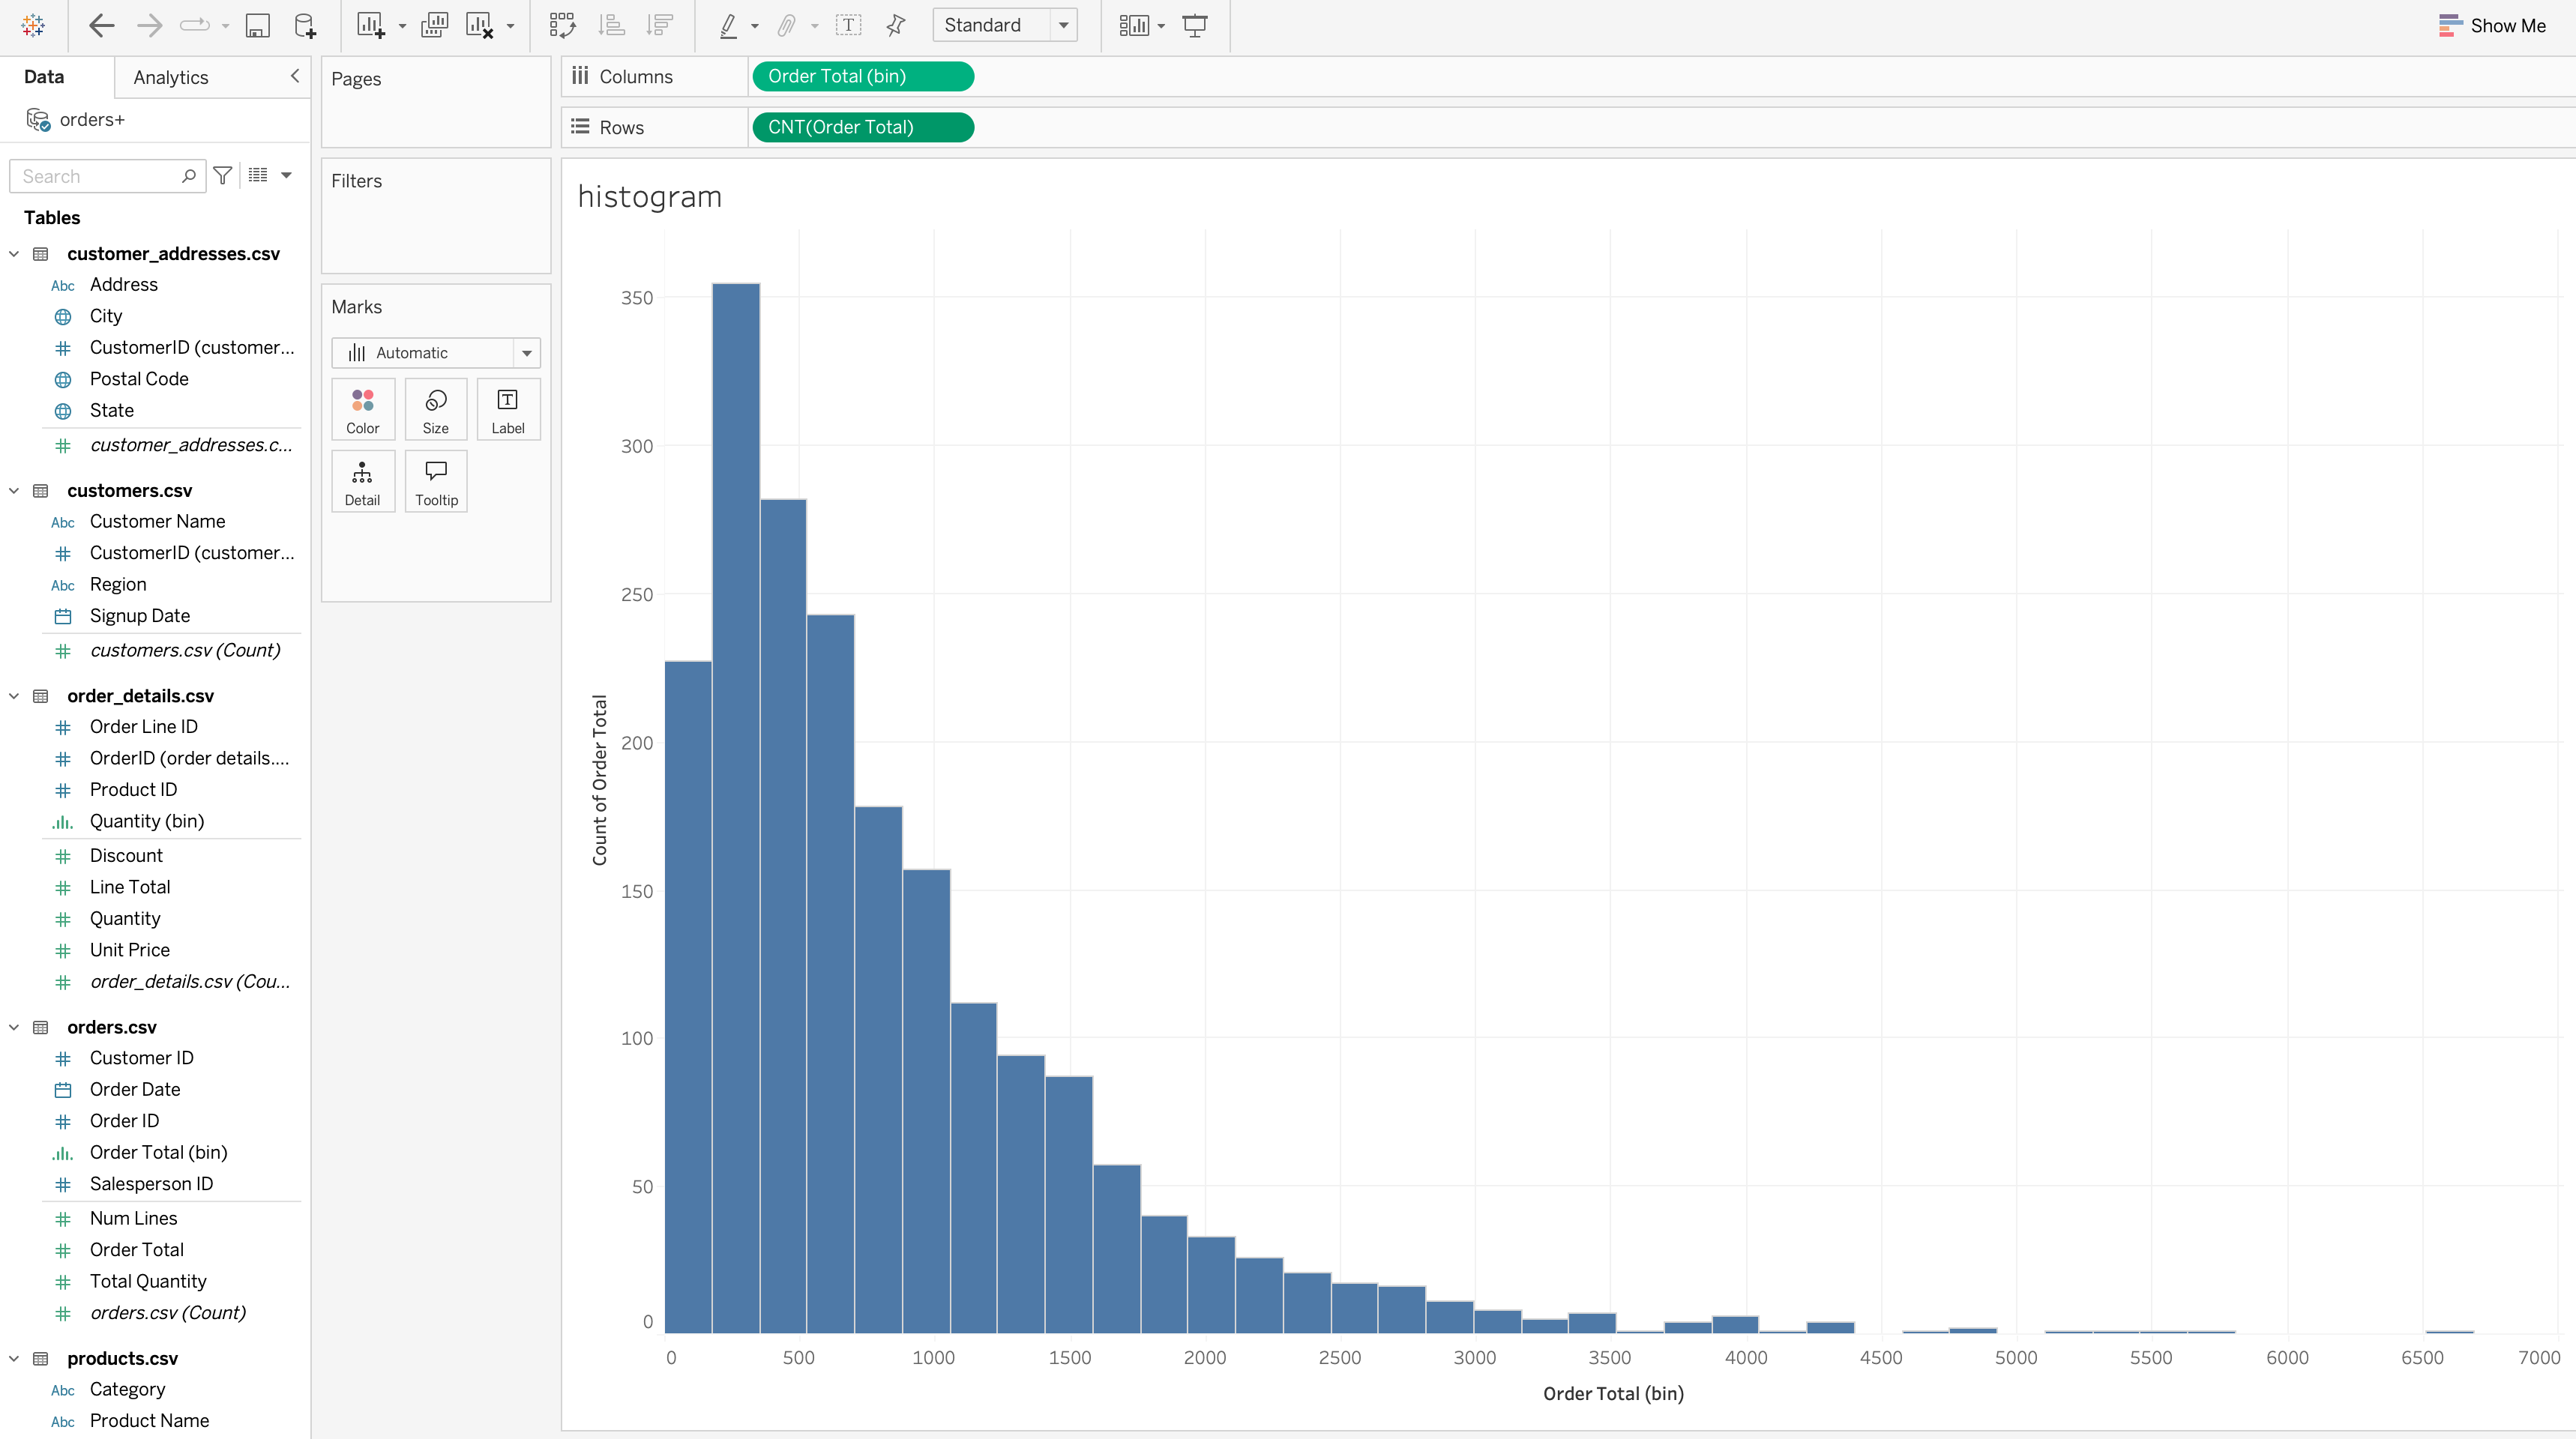Image resolution: width=2576 pixels, height=1439 pixels.
Task: Click the Tooltip marks button
Action: [x=436, y=481]
